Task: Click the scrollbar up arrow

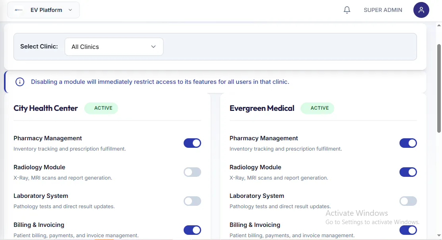Action: pyautogui.click(x=439, y=25)
